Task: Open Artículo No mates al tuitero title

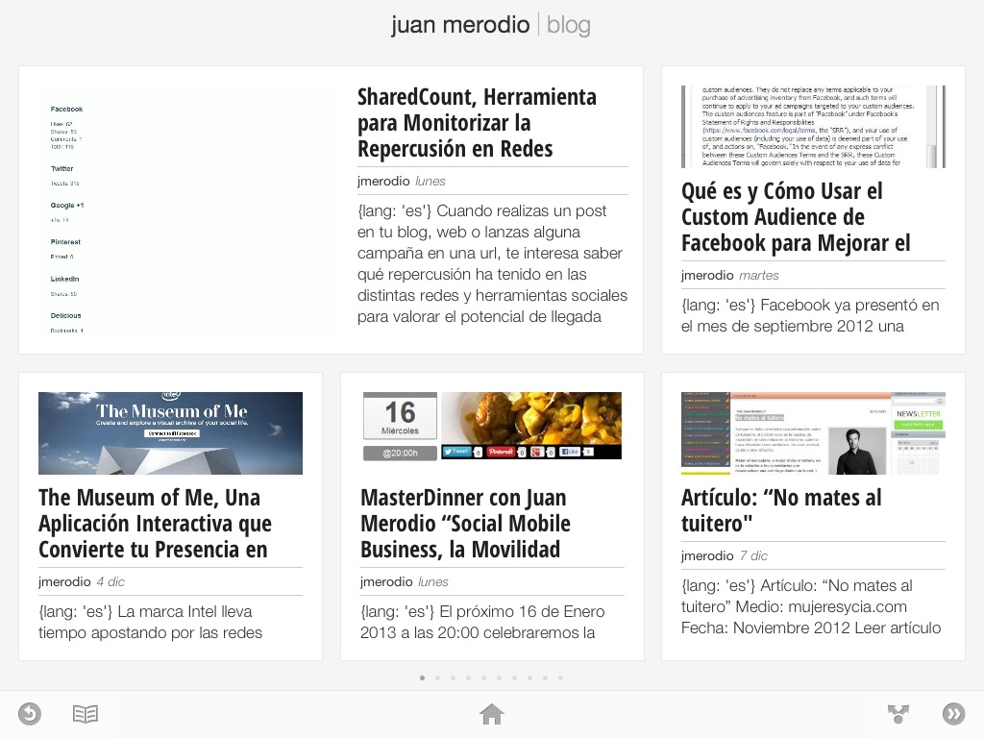Action: [x=781, y=510]
